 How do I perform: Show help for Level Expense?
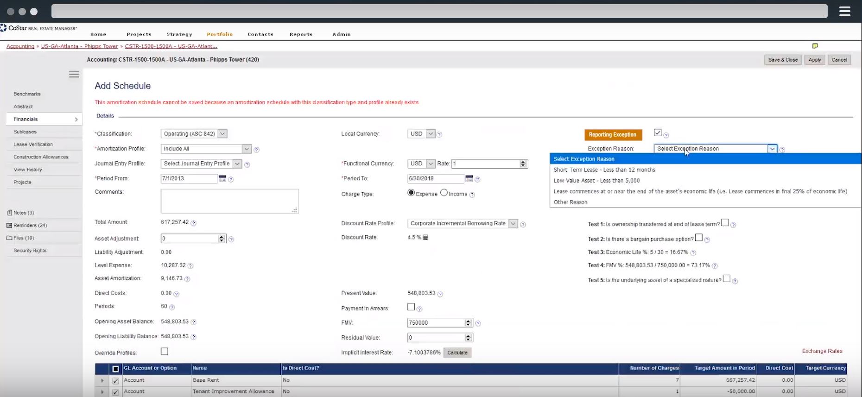(x=190, y=266)
